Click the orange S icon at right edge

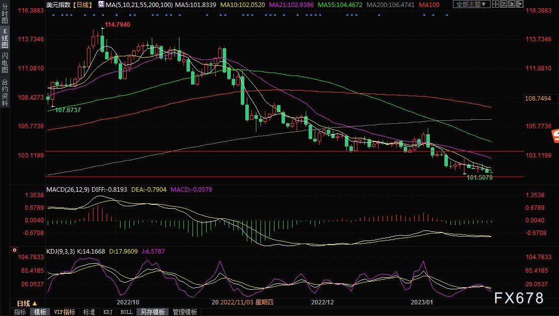tap(555, 136)
